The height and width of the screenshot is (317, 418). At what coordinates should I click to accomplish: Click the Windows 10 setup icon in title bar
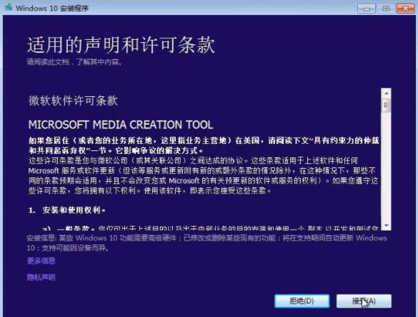(9, 7)
